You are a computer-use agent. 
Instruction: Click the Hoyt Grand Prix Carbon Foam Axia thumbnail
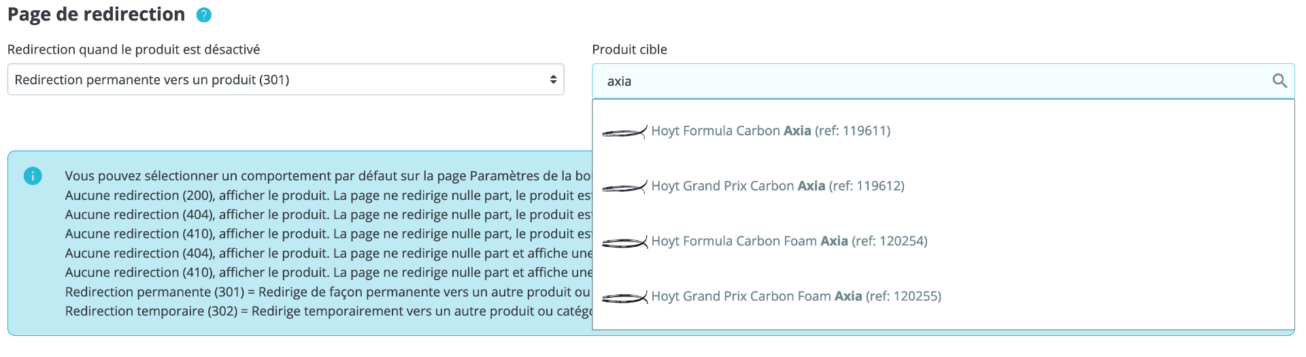624,296
